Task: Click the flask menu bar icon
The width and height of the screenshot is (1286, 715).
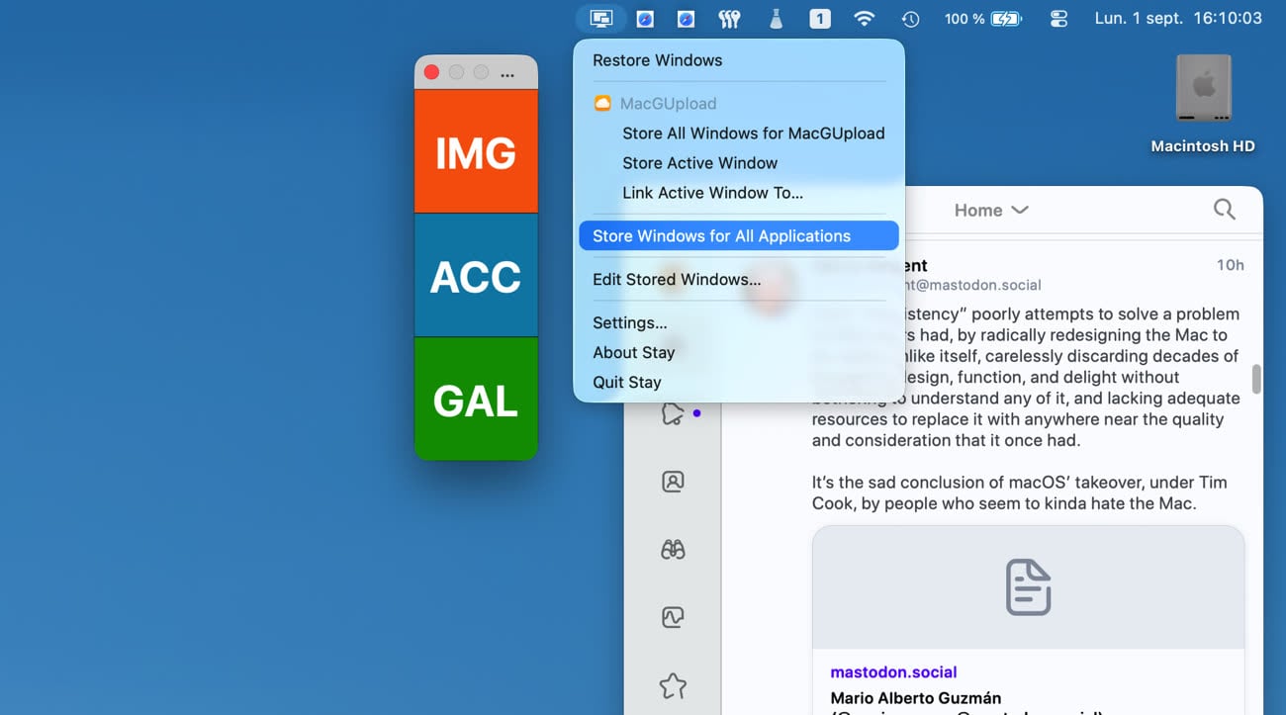Action: click(x=776, y=19)
